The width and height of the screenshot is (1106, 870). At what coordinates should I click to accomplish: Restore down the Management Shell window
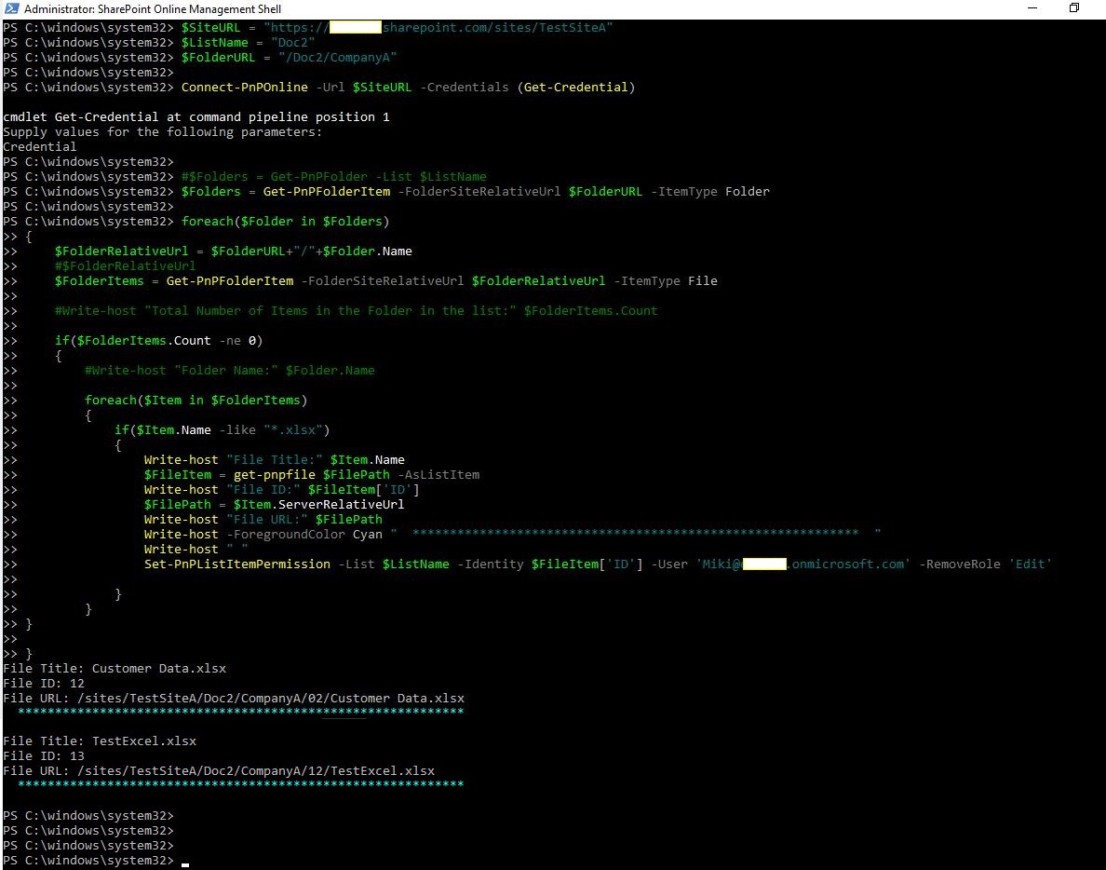(1074, 8)
